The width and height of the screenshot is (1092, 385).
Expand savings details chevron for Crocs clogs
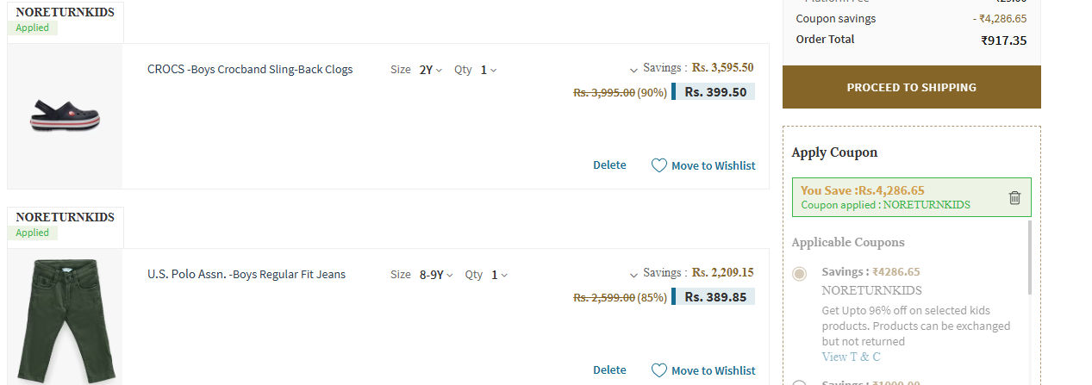click(634, 69)
